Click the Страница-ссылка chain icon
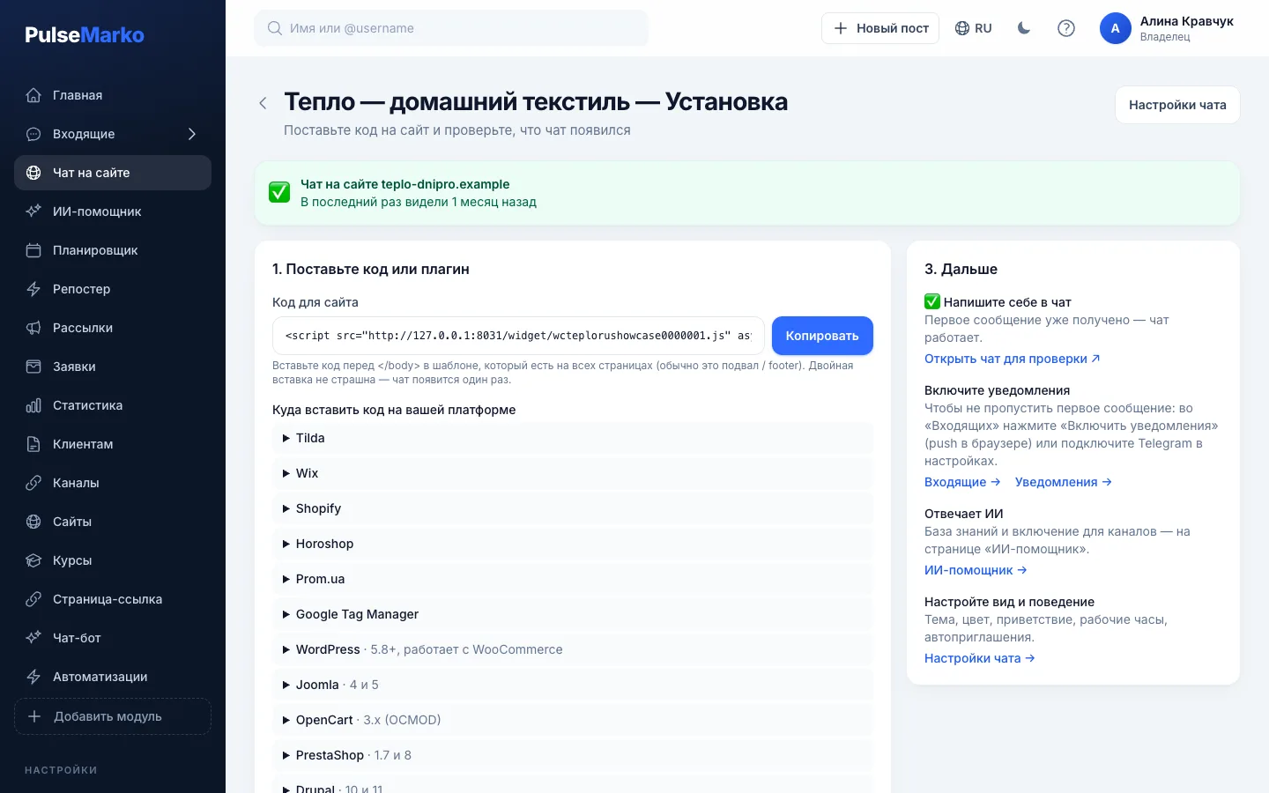This screenshot has height=793, width=1269. 33,599
